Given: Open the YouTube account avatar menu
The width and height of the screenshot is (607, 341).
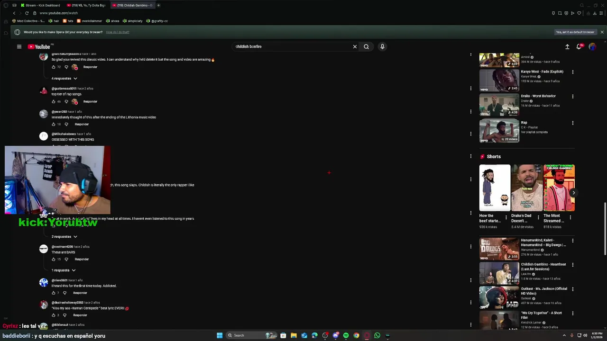Looking at the screenshot, I should pos(592,46).
